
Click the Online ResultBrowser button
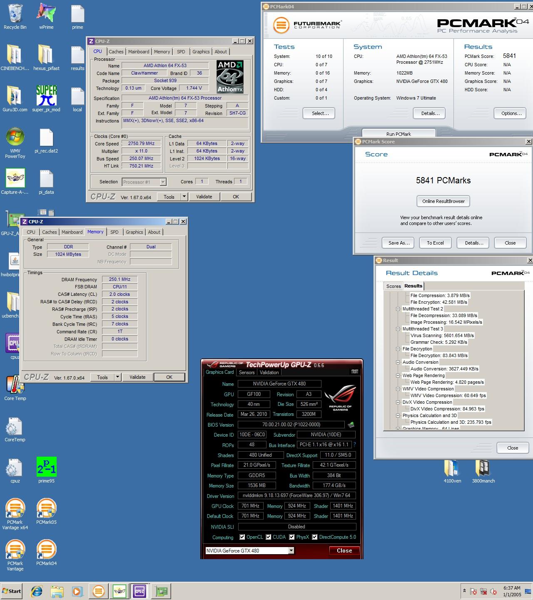pyautogui.click(x=443, y=201)
